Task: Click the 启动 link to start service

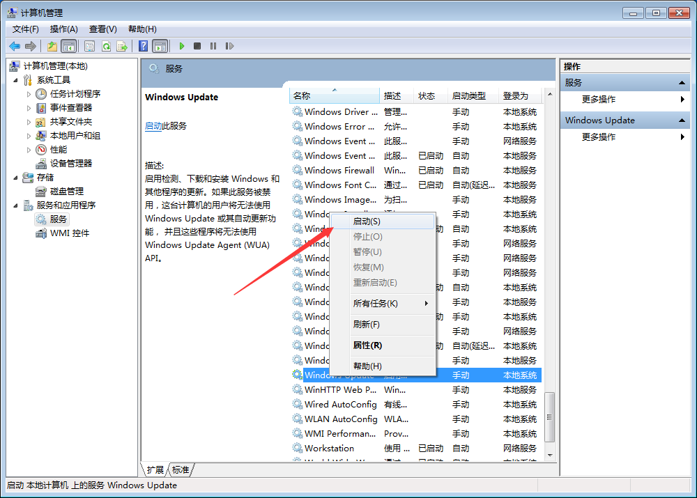Action: (153, 126)
